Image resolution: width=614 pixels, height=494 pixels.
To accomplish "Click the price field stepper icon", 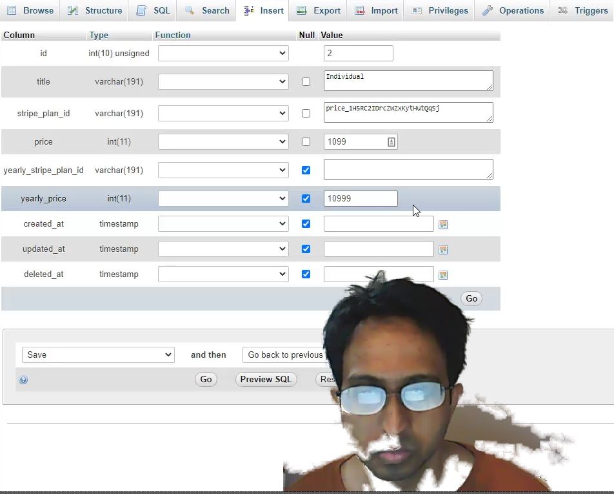I will click(391, 142).
